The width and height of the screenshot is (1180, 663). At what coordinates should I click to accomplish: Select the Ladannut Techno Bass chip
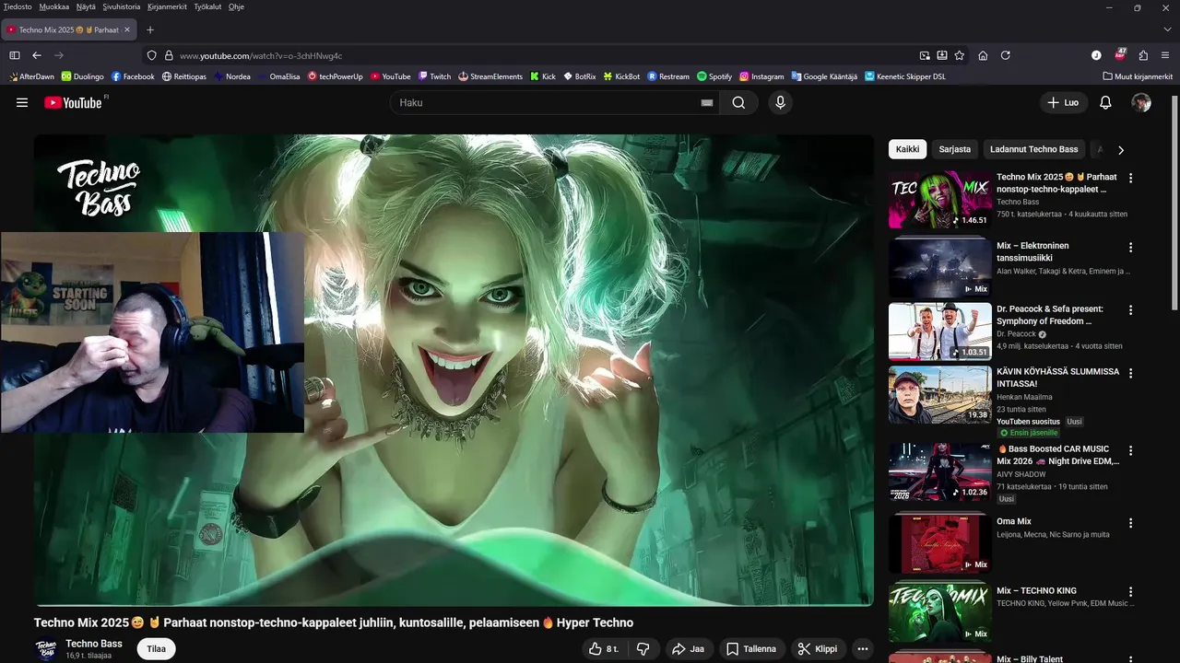click(x=1033, y=149)
